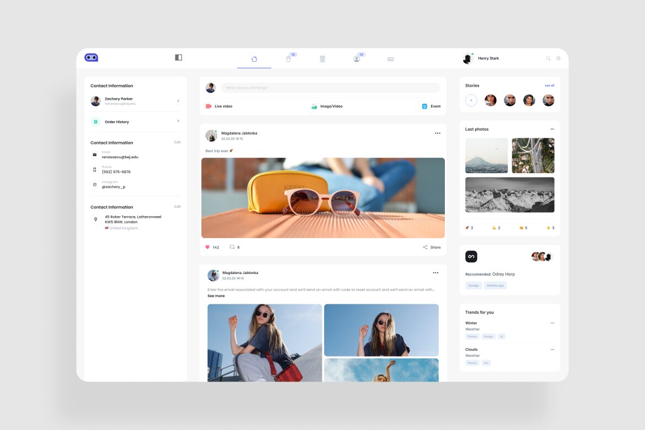Viewport: 645px width, 430px height.
Task: Click the Event calendar icon
Action: (424, 106)
